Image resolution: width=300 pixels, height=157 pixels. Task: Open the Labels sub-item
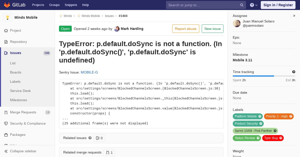click(x=15, y=81)
